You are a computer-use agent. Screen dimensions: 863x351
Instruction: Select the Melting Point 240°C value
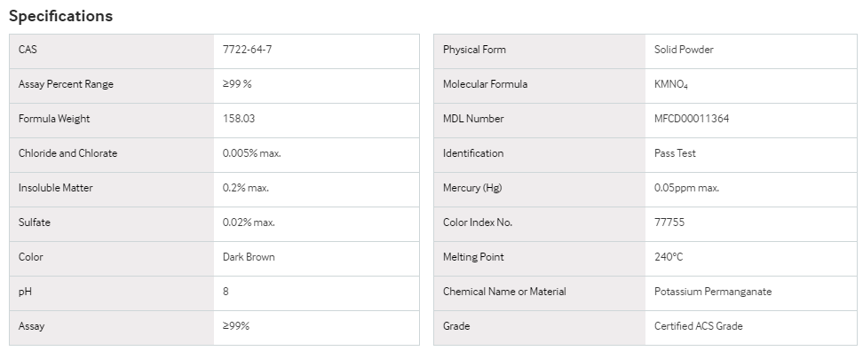coord(669,257)
